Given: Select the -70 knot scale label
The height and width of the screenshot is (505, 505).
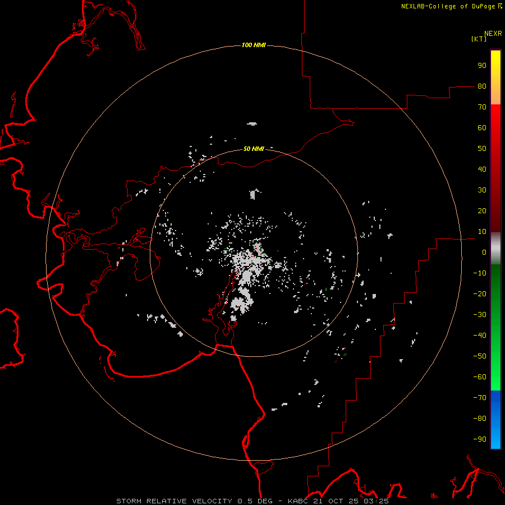Looking at the screenshot, I should [480, 398].
